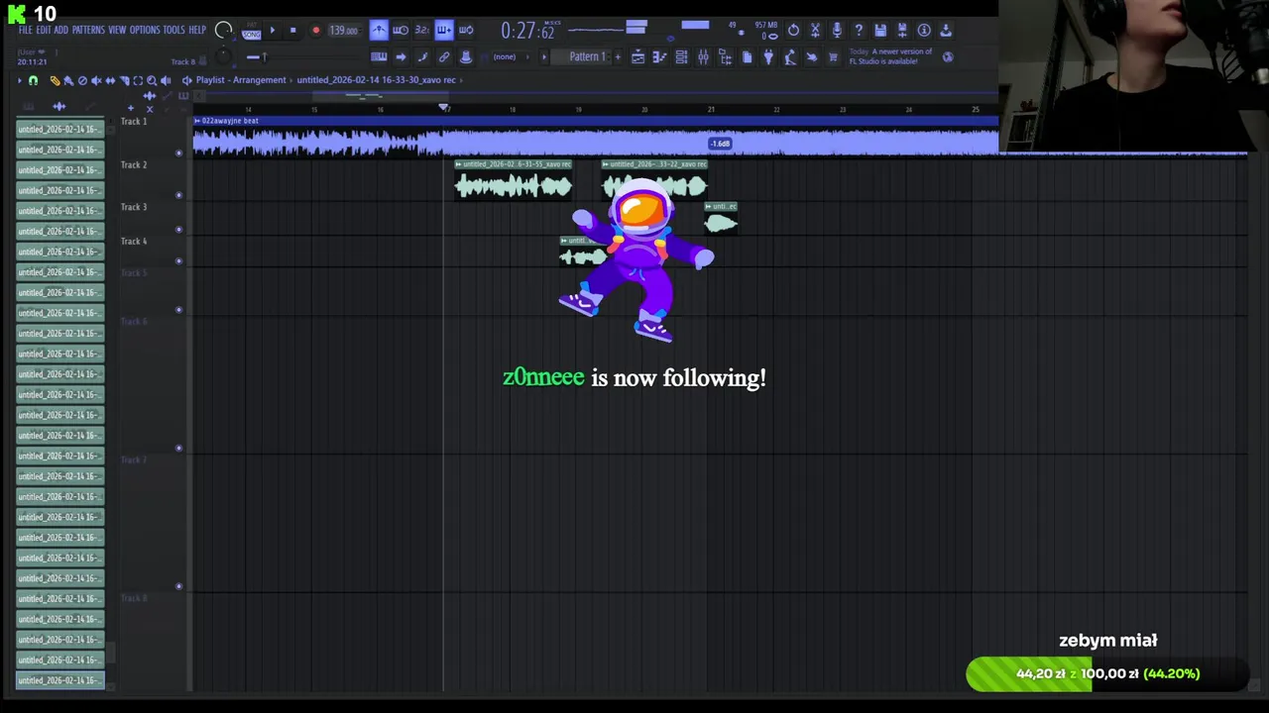1269x713 pixels.
Task: Save project with the floppy disk icon
Action: pyautogui.click(x=880, y=31)
